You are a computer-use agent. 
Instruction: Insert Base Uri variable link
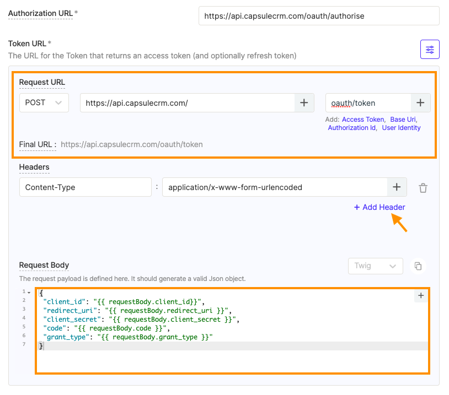tap(403, 120)
